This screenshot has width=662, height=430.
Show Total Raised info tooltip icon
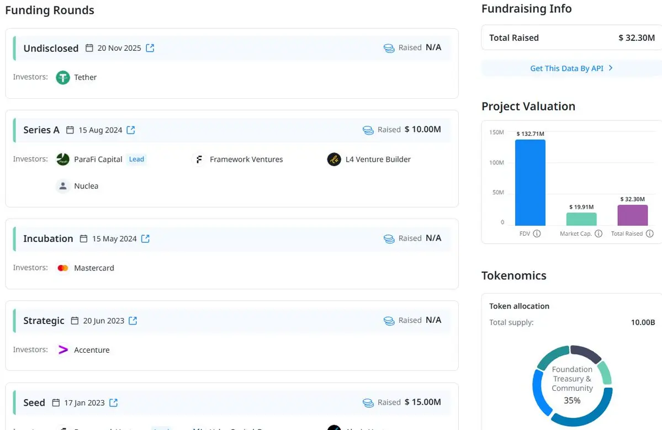click(650, 234)
